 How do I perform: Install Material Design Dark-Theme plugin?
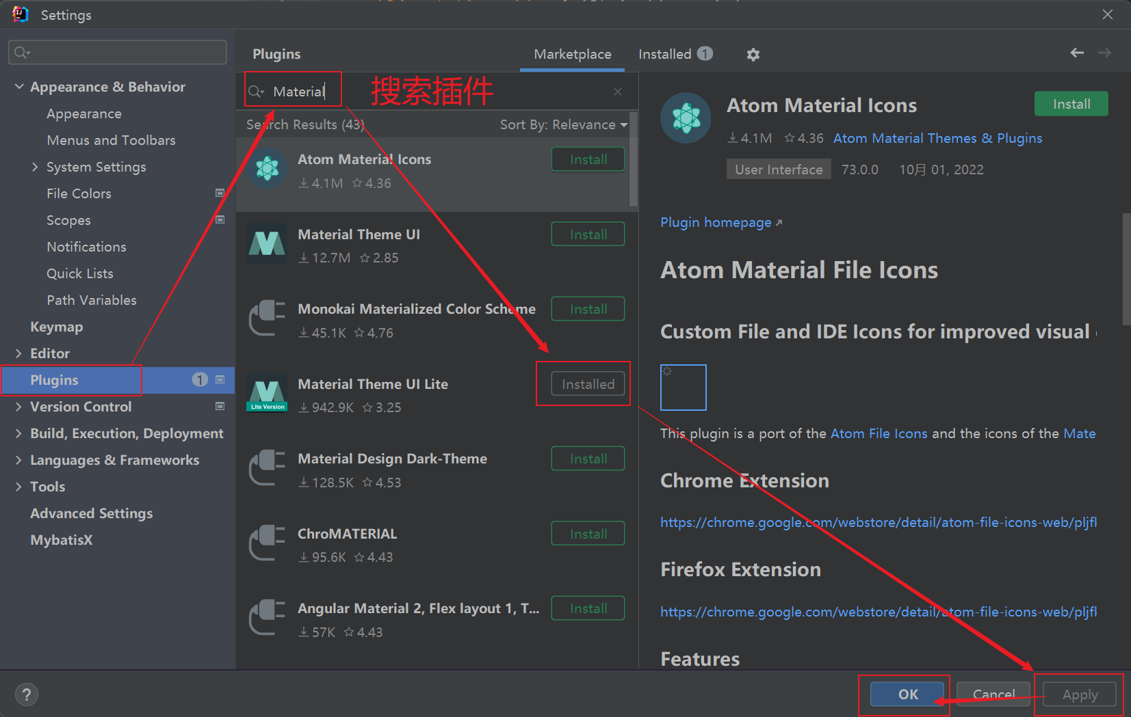coord(588,459)
